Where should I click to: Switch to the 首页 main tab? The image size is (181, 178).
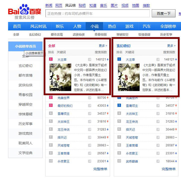[x=17, y=26]
